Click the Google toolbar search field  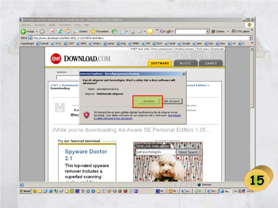coord(191,31)
